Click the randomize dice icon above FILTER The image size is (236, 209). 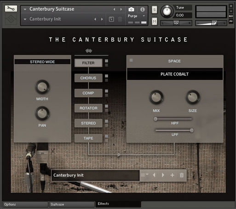[x=89, y=51]
